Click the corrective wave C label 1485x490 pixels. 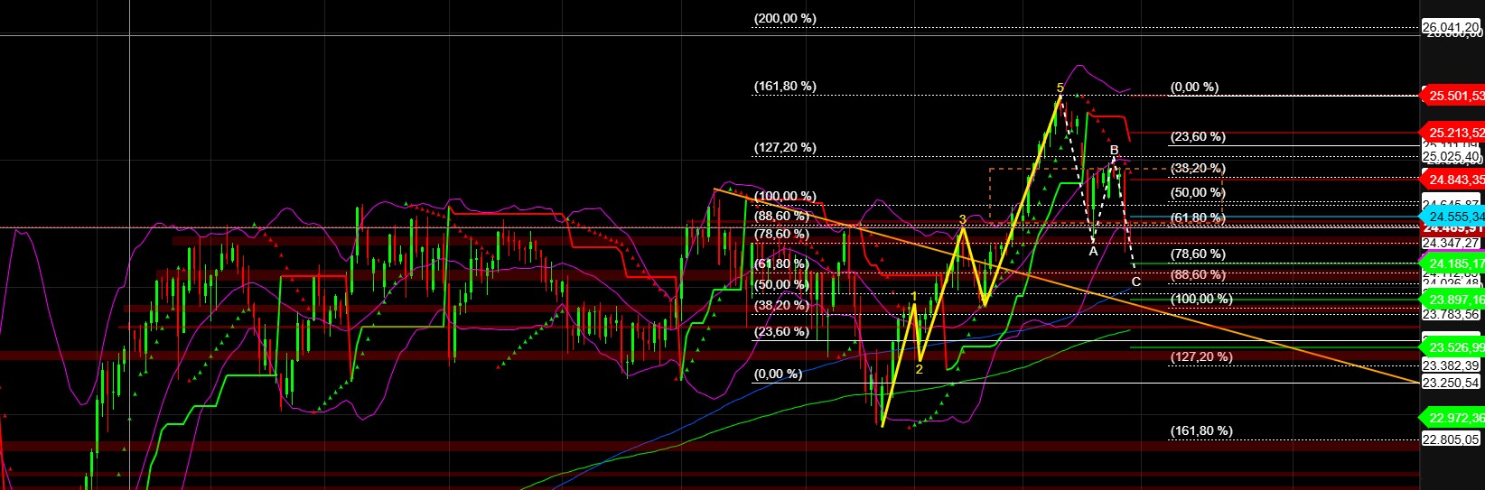tap(1136, 282)
